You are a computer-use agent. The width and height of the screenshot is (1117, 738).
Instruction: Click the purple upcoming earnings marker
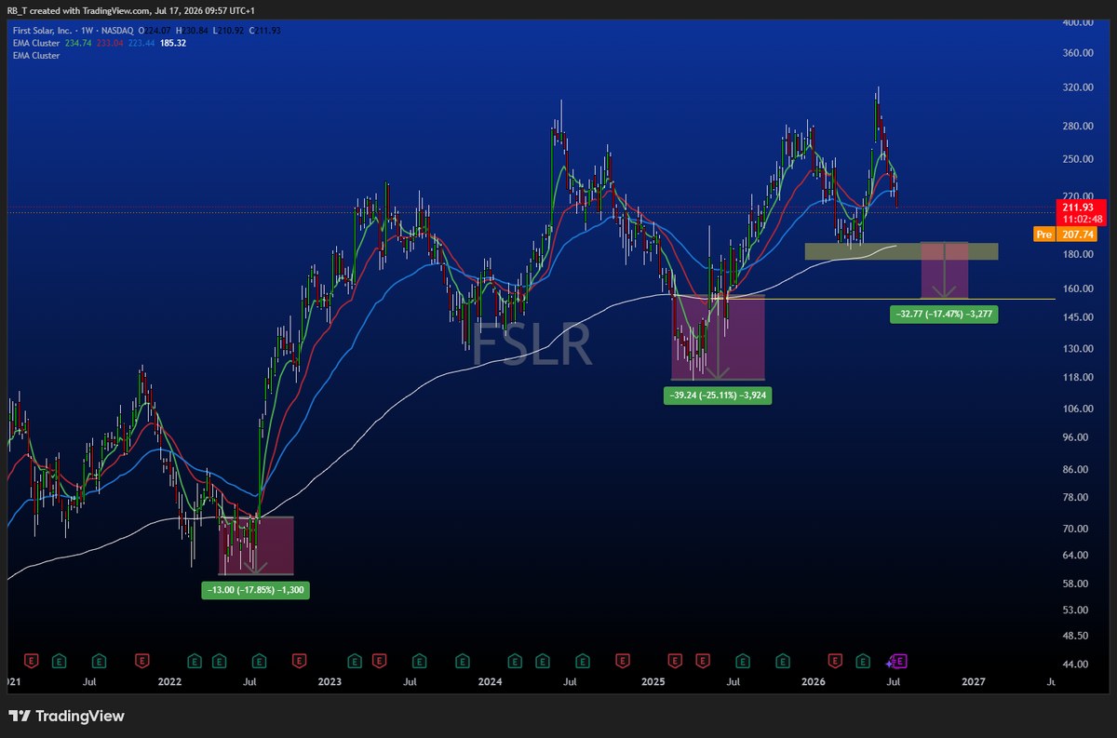(x=898, y=662)
